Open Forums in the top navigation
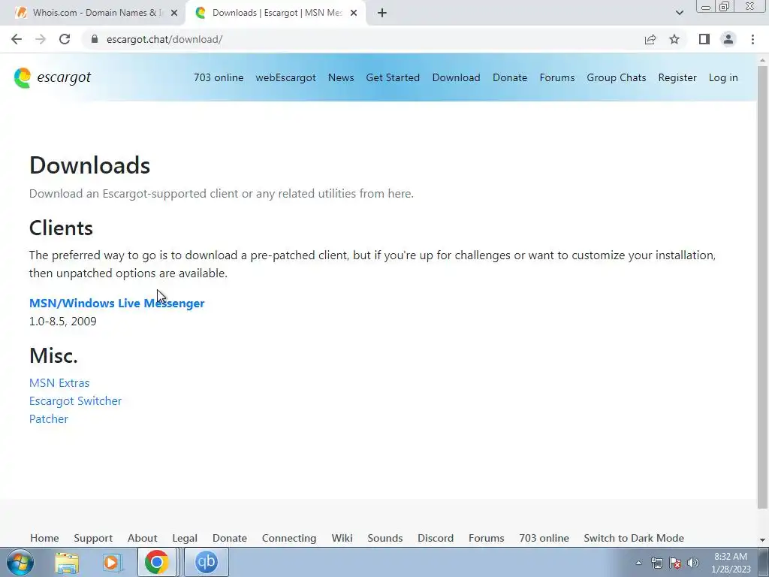The width and height of the screenshot is (769, 577). (x=557, y=77)
